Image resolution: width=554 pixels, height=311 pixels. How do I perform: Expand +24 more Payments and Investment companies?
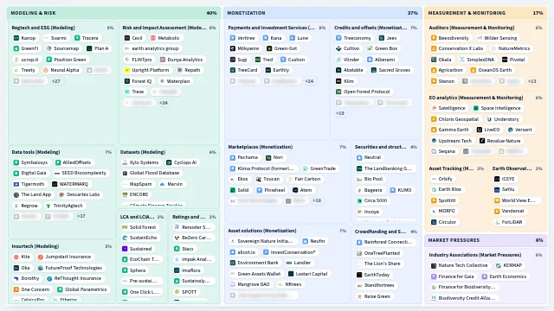tap(309, 81)
